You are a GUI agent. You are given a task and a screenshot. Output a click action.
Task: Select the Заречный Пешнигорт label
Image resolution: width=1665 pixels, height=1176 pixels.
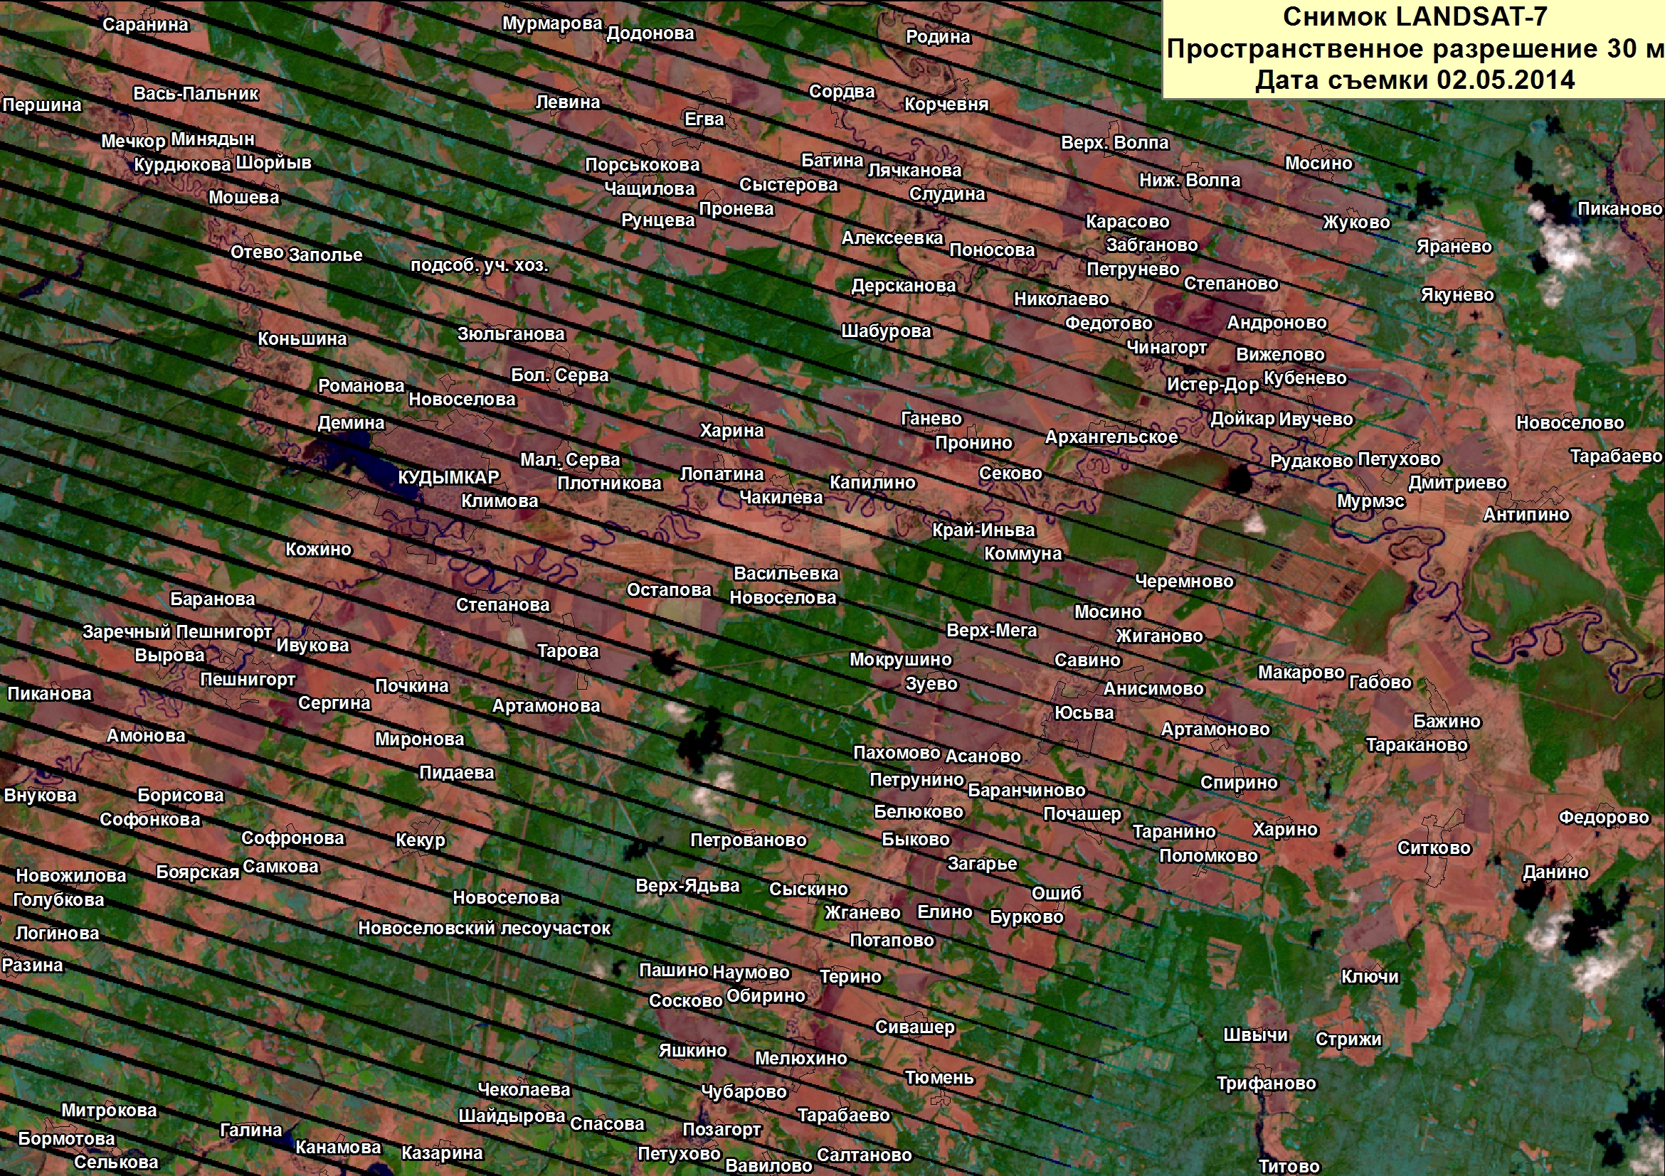(x=178, y=632)
